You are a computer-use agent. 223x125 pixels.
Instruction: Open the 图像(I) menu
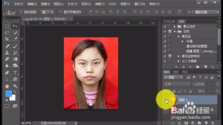click(x=45, y=4)
